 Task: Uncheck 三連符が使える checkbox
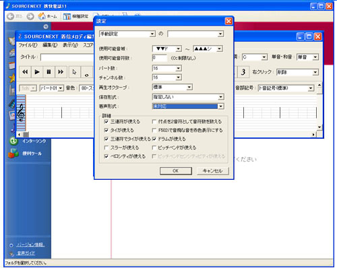pyautogui.click(x=106, y=122)
